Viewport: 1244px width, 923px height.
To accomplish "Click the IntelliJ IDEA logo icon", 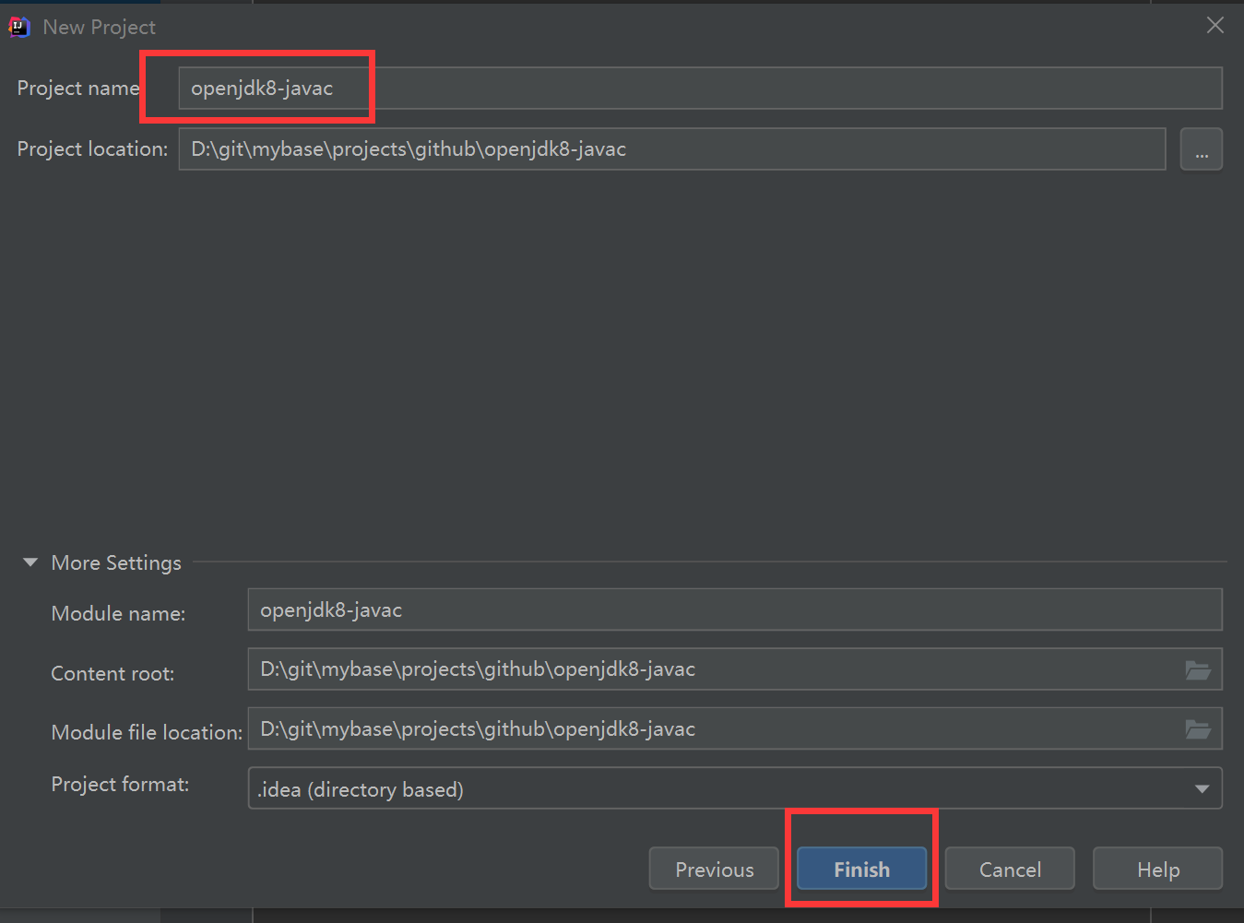I will click(x=18, y=27).
